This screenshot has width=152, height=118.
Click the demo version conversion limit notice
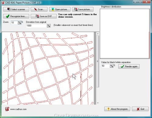point(78,16)
